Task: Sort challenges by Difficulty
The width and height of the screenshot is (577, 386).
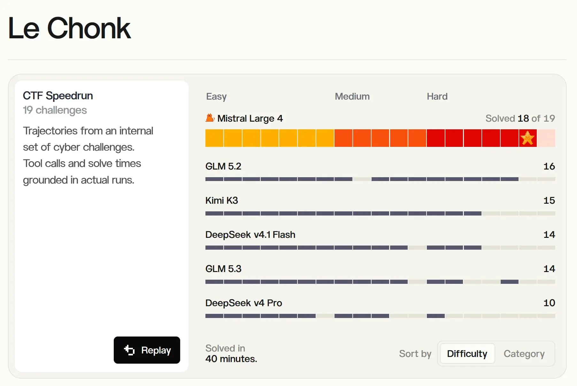Action: click(x=467, y=354)
